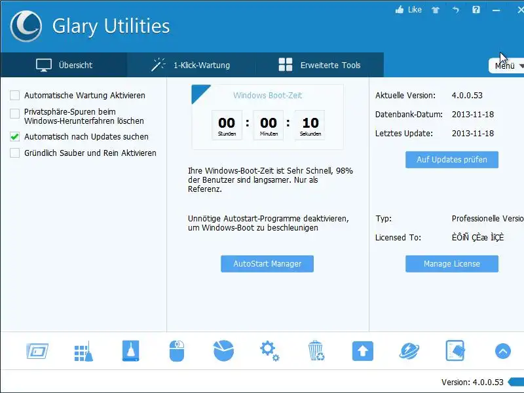The image size is (524, 393).
Task: Switch to the Erweiterte Tools tab
Action: click(320, 65)
